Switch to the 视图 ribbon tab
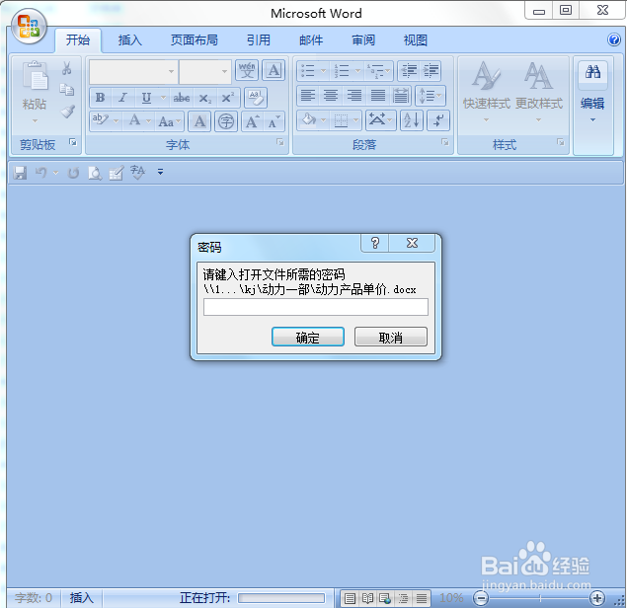 pos(416,39)
